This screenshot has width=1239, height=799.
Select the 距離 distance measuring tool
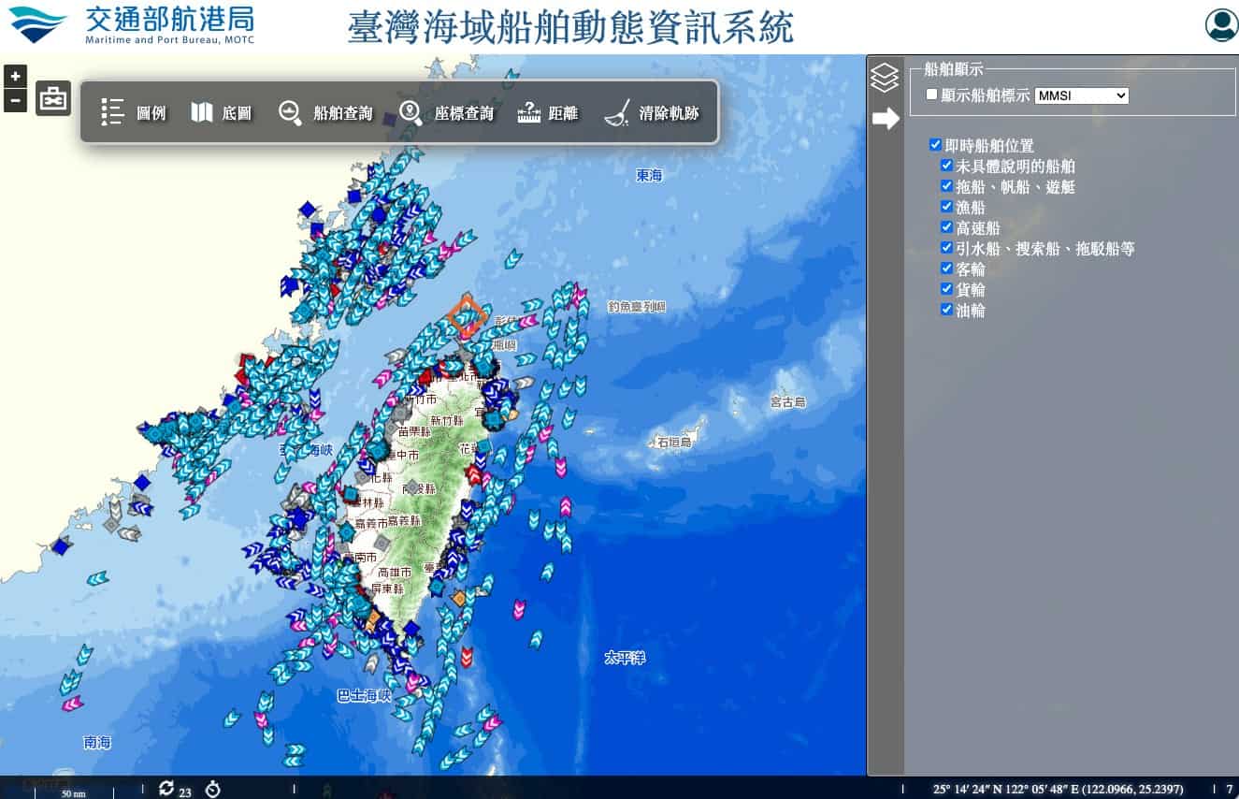click(x=548, y=113)
